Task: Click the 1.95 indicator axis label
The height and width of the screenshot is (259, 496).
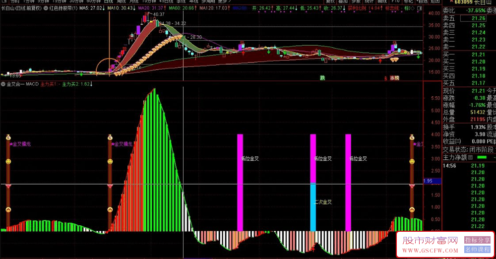Action: point(432,181)
